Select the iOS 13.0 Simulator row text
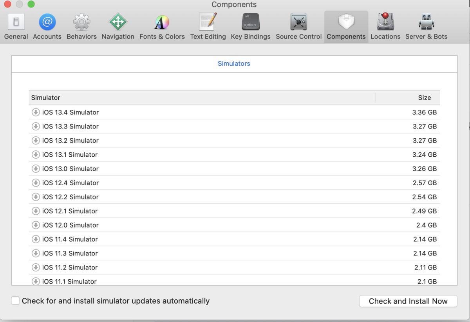Screen dimensions: 470x322 [70, 169]
